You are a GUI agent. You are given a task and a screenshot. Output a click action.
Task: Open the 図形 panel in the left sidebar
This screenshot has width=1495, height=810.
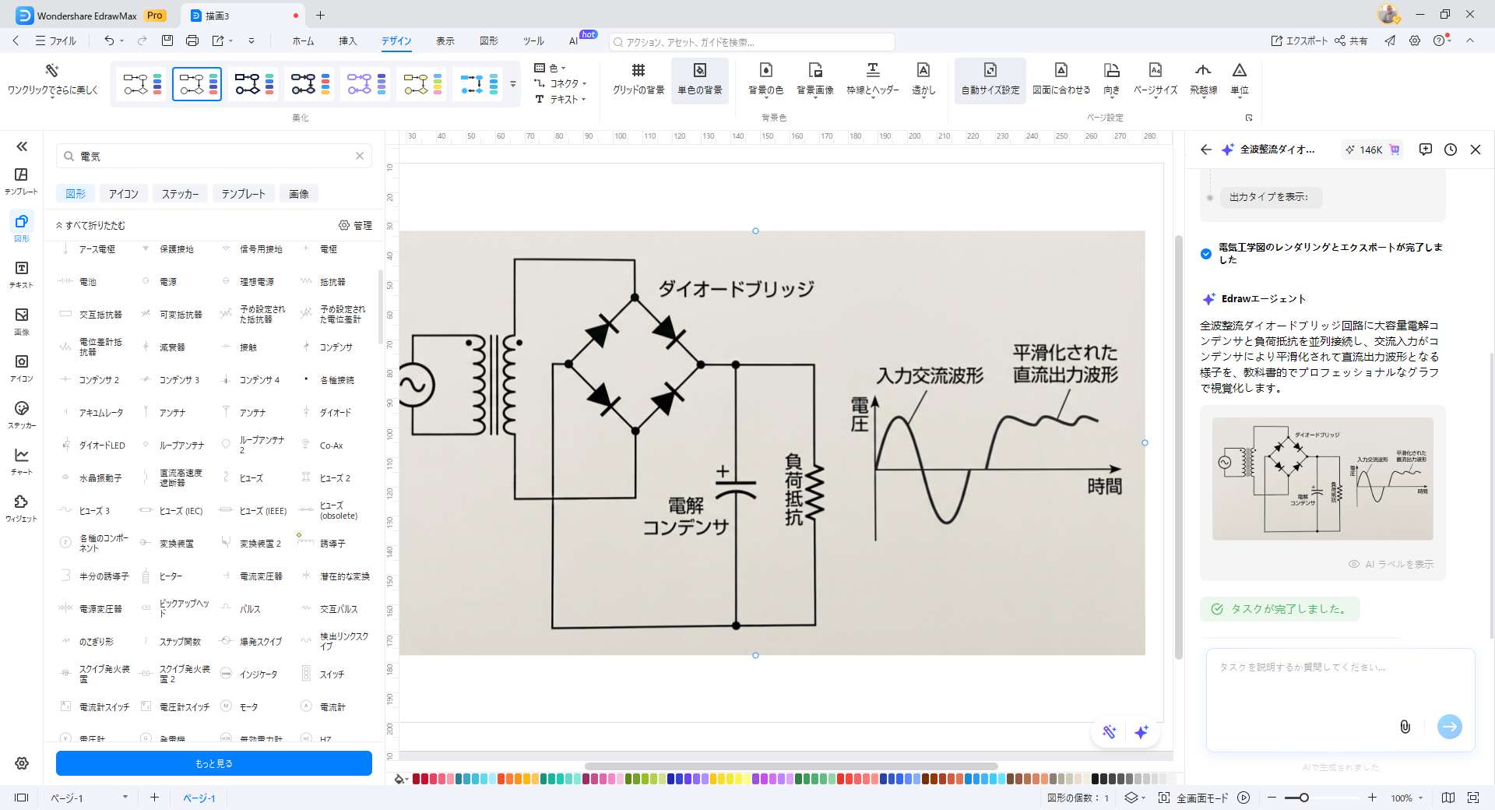point(21,228)
